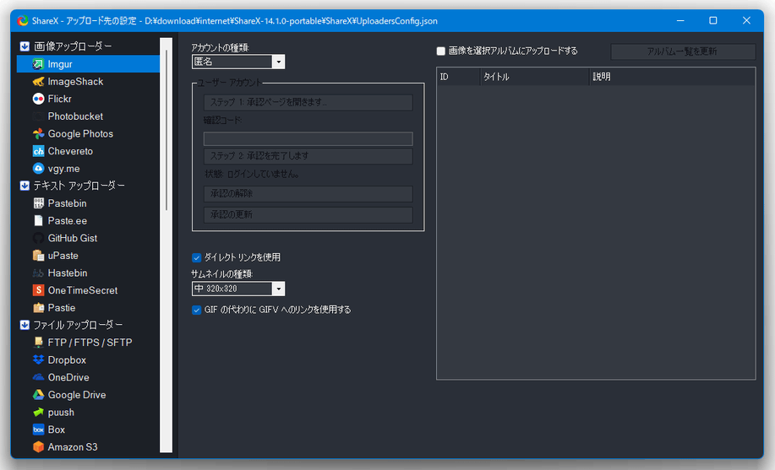This screenshot has height=470, width=775.
Task: Open the サムネイルの種類 dropdown
Action: tap(238, 289)
